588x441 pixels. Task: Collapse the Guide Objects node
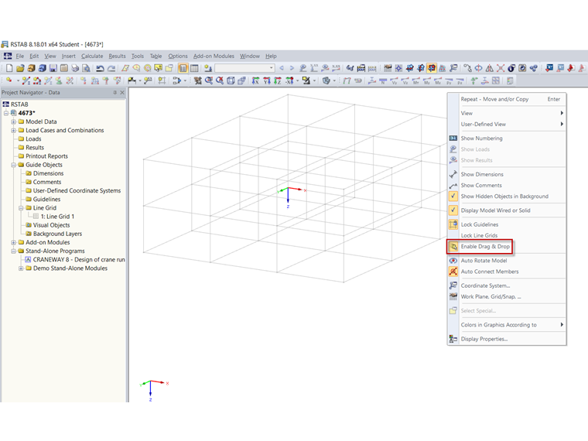[x=13, y=165]
